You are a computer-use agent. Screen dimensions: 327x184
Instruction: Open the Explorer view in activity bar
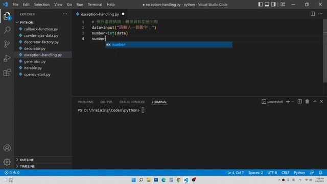click(7, 16)
